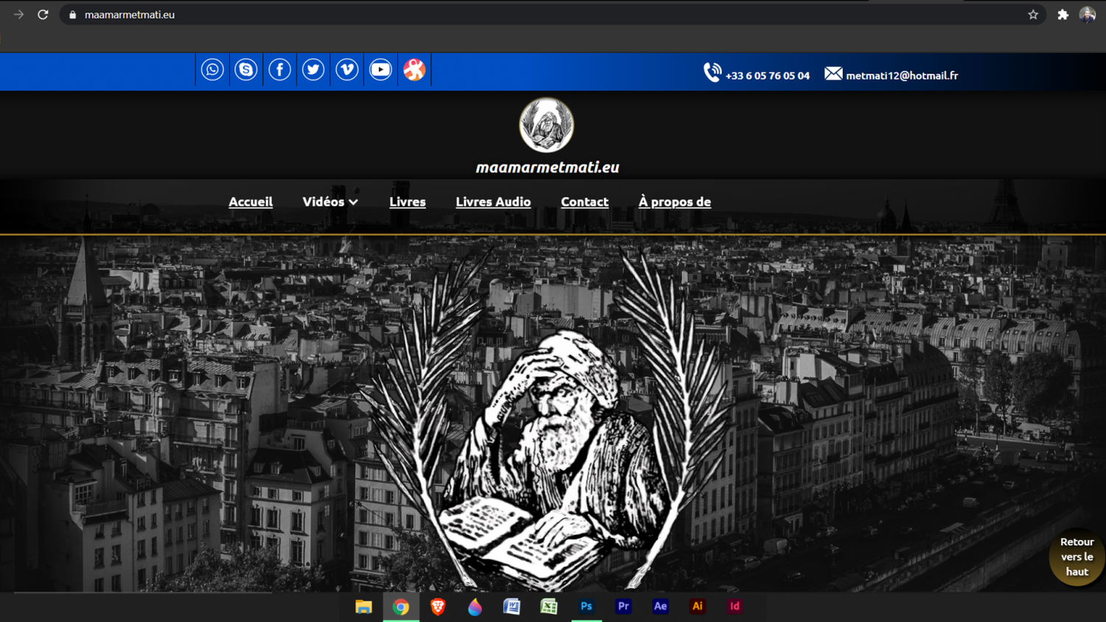
Task: Click the browser forward arrow
Action: click(x=18, y=15)
